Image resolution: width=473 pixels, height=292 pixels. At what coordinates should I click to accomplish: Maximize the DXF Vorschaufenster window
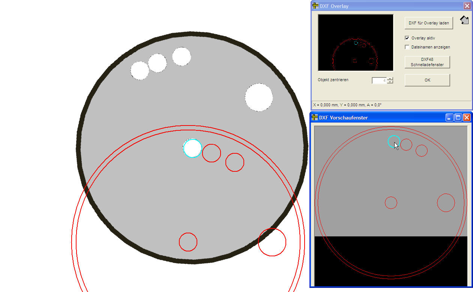point(458,118)
